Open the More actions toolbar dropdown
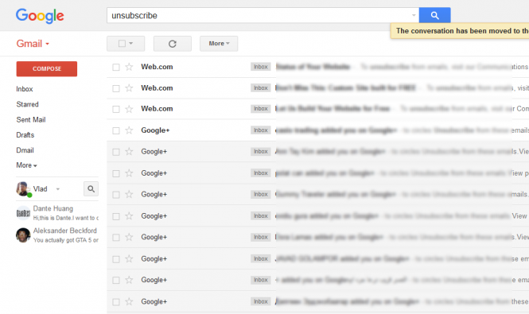The width and height of the screenshot is (529, 314). coord(219,44)
